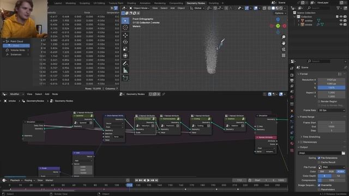Click the green Y axis gizmo ball
The height and width of the screenshot is (196, 349).
coord(278,26)
